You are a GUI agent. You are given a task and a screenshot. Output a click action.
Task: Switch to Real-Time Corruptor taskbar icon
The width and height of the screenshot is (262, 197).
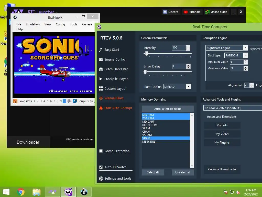[x=68, y=192]
